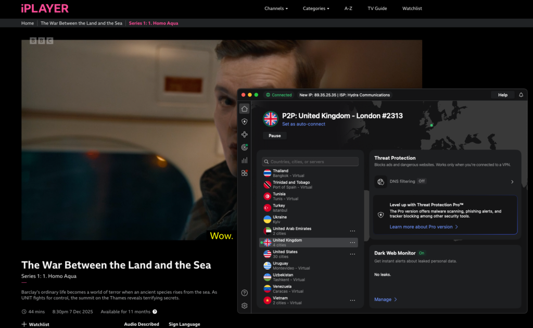
Task: Click the countries search input field
Action: (310, 162)
